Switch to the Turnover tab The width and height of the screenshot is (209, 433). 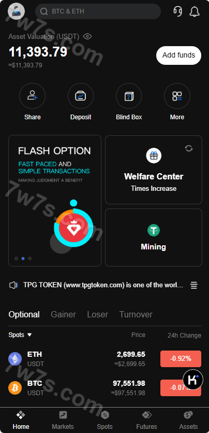click(136, 315)
